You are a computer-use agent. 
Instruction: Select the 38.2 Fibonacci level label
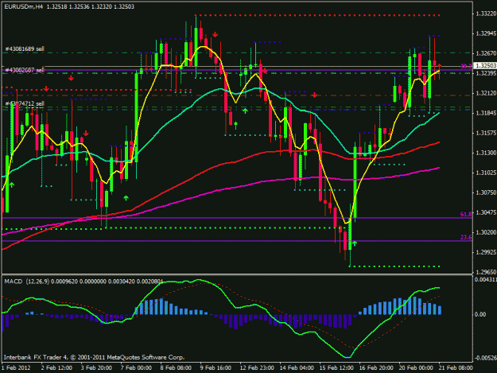466,66
